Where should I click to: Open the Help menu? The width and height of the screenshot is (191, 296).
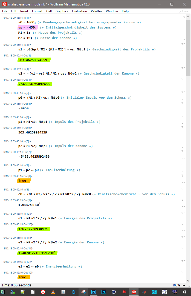coord(125,11)
